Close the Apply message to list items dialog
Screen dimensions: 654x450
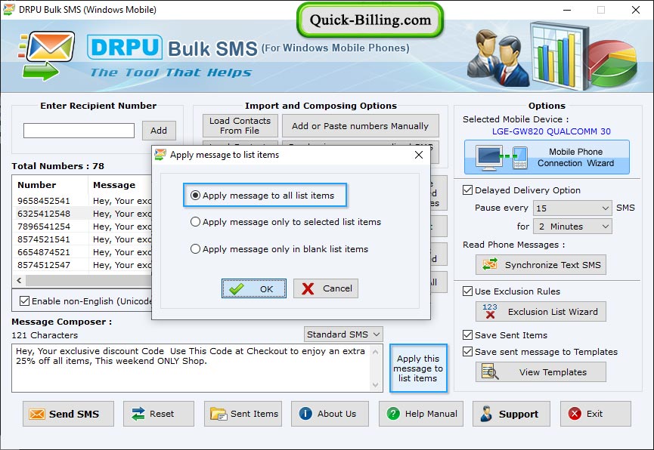tap(419, 155)
